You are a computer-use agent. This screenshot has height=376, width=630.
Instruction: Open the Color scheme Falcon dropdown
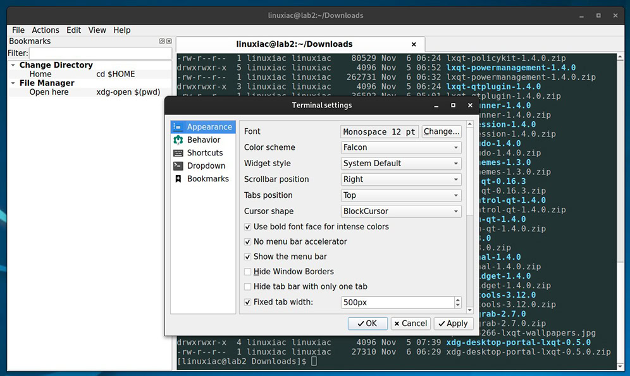401,147
